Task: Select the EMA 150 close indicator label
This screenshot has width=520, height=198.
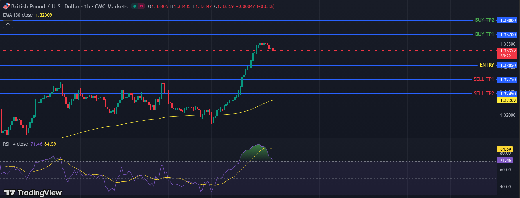Action: [18, 15]
